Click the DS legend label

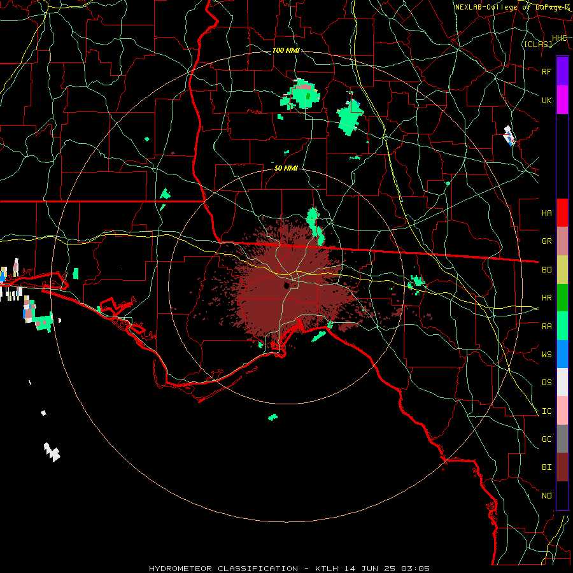(x=546, y=383)
